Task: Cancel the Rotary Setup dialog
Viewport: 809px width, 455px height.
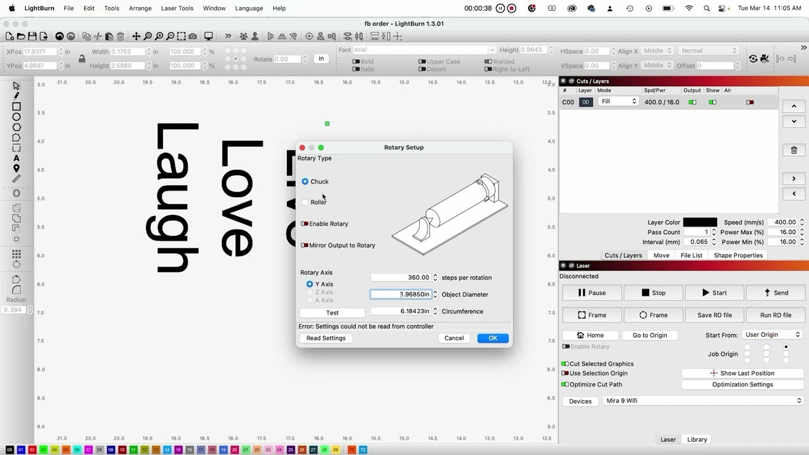Action: [x=454, y=338]
